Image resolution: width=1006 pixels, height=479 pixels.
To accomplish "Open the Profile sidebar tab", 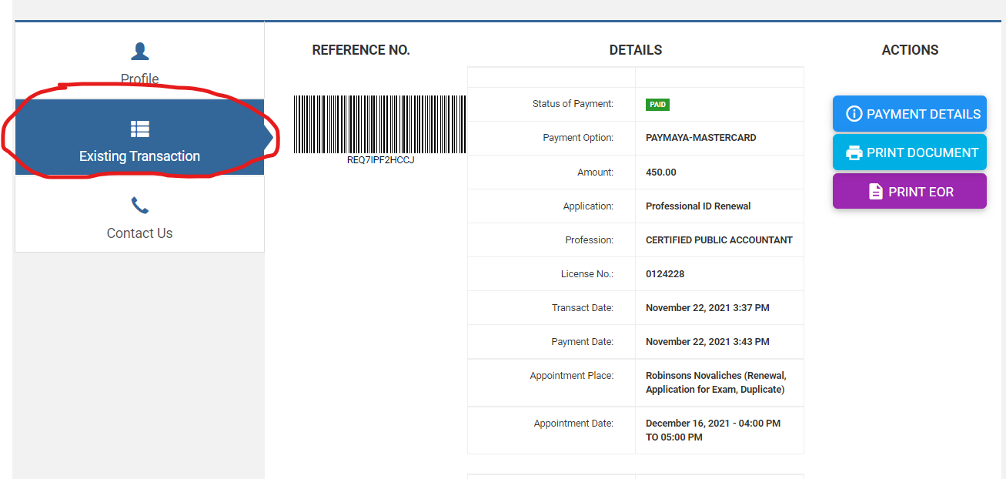I will tap(139, 60).
